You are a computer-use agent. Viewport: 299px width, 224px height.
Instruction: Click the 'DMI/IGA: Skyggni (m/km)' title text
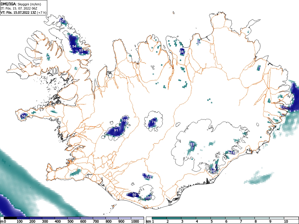click(x=21, y=4)
